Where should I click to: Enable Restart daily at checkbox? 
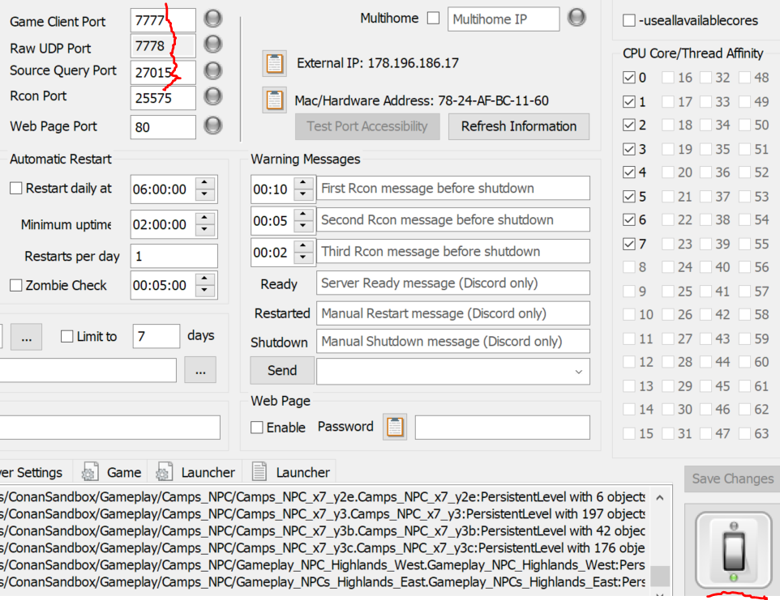point(16,188)
